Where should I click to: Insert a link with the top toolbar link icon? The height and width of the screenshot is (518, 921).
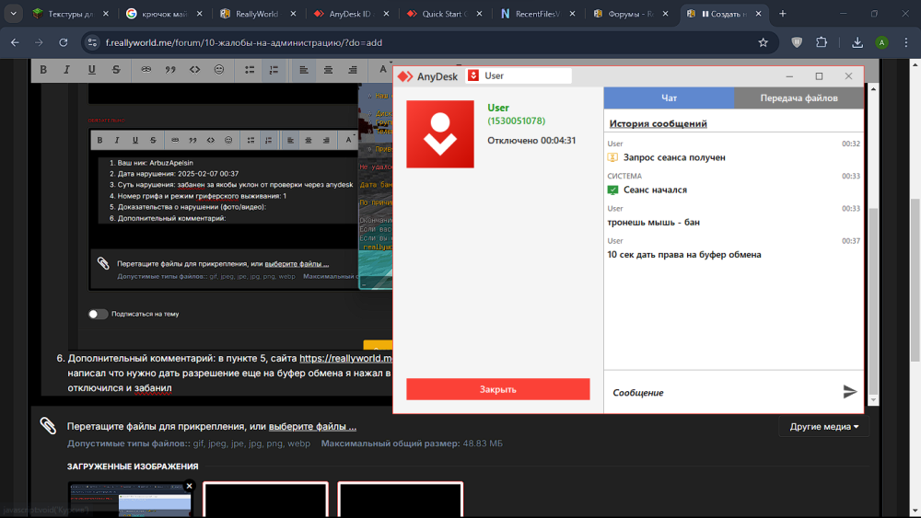point(146,70)
